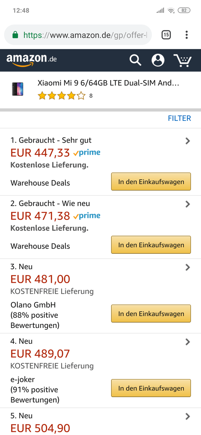Expand offer 2 Gebraucht - Wie neu chevron
Image resolution: width=201 pixels, height=435 pixels.
click(188, 204)
